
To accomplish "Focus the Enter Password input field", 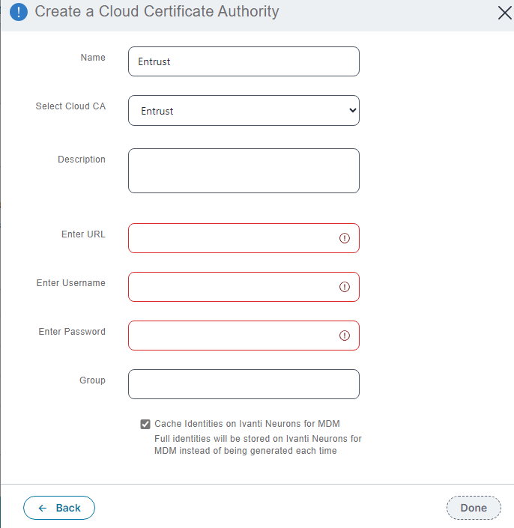I will (232, 336).
